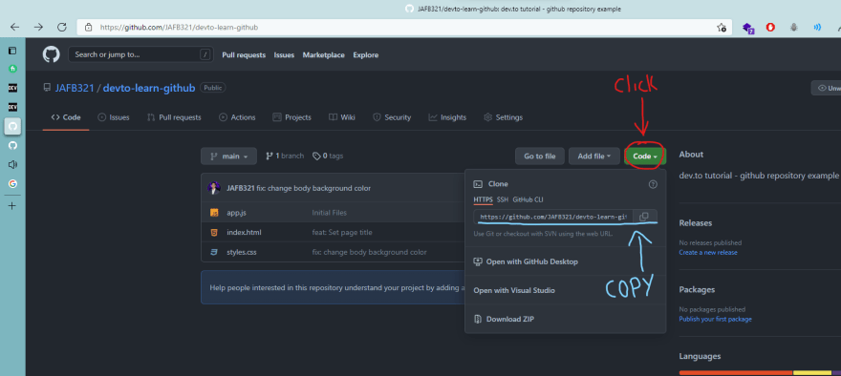
Task: Open the repository Settings tab
Action: (503, 117)
